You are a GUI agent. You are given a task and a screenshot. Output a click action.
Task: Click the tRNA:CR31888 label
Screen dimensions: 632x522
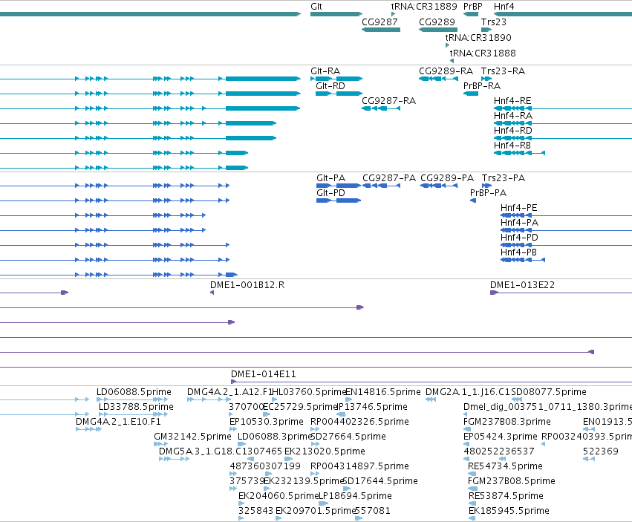click(483, 53)
